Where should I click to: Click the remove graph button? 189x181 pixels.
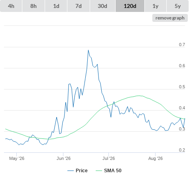[170, 18]
